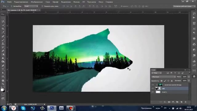This screenshot has width=197, height=111.
Task: Select the History Brush tool
Action: pos(3,47)
